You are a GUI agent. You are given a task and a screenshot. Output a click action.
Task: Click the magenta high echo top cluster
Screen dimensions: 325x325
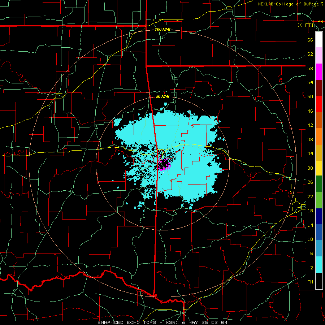[165, 165]
